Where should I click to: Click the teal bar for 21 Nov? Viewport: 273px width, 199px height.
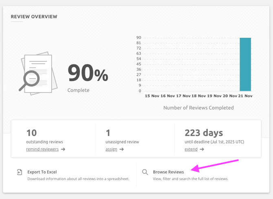pos(245,64)
